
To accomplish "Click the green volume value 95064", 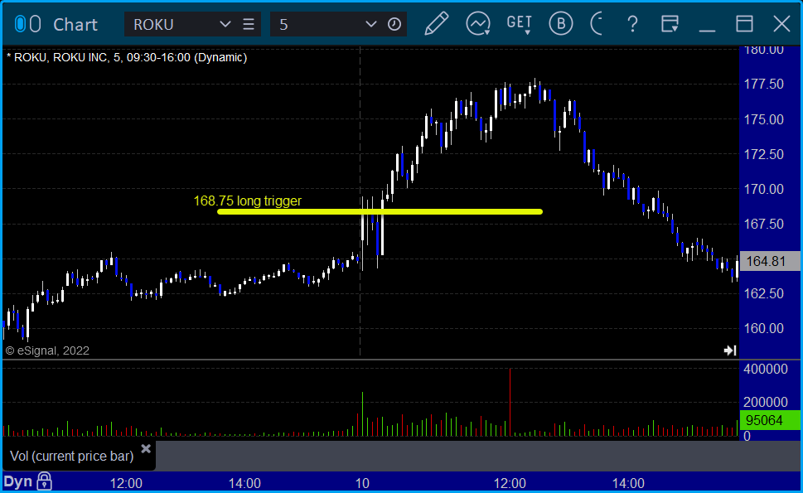I will (769, 420).
